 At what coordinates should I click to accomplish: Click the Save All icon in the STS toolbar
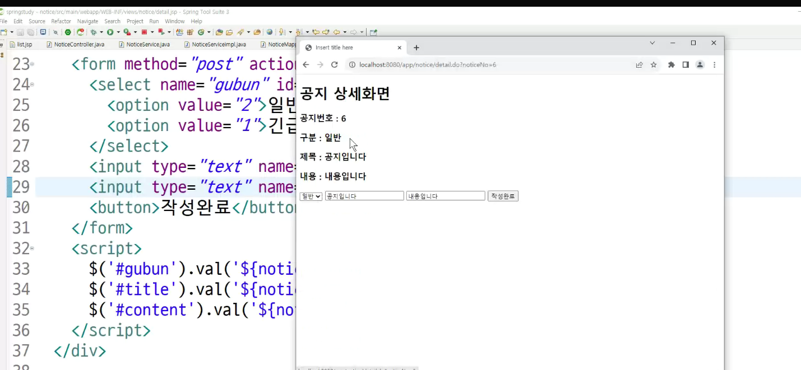click(31, 32)
